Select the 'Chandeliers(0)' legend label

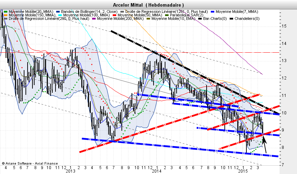247,19
